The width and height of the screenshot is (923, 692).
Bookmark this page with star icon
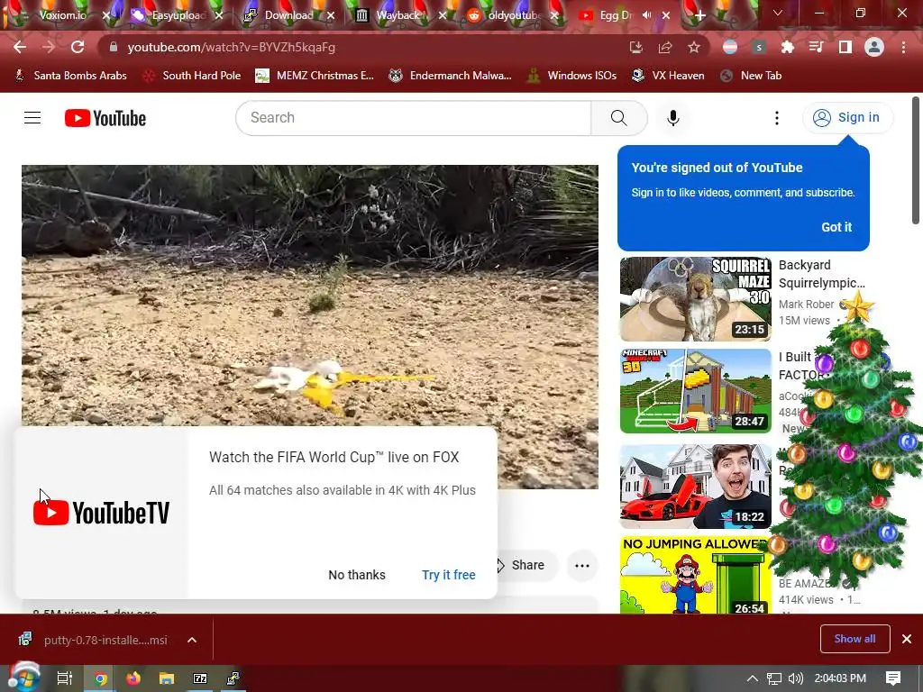coord(694,47)
